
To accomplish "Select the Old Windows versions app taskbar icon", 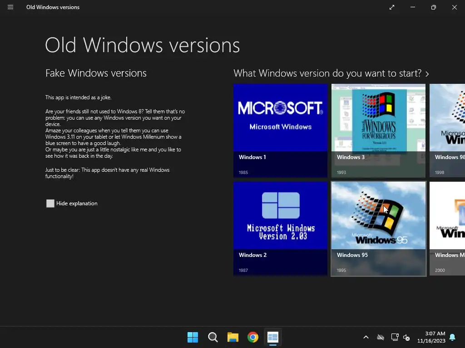I will point(273,337).
